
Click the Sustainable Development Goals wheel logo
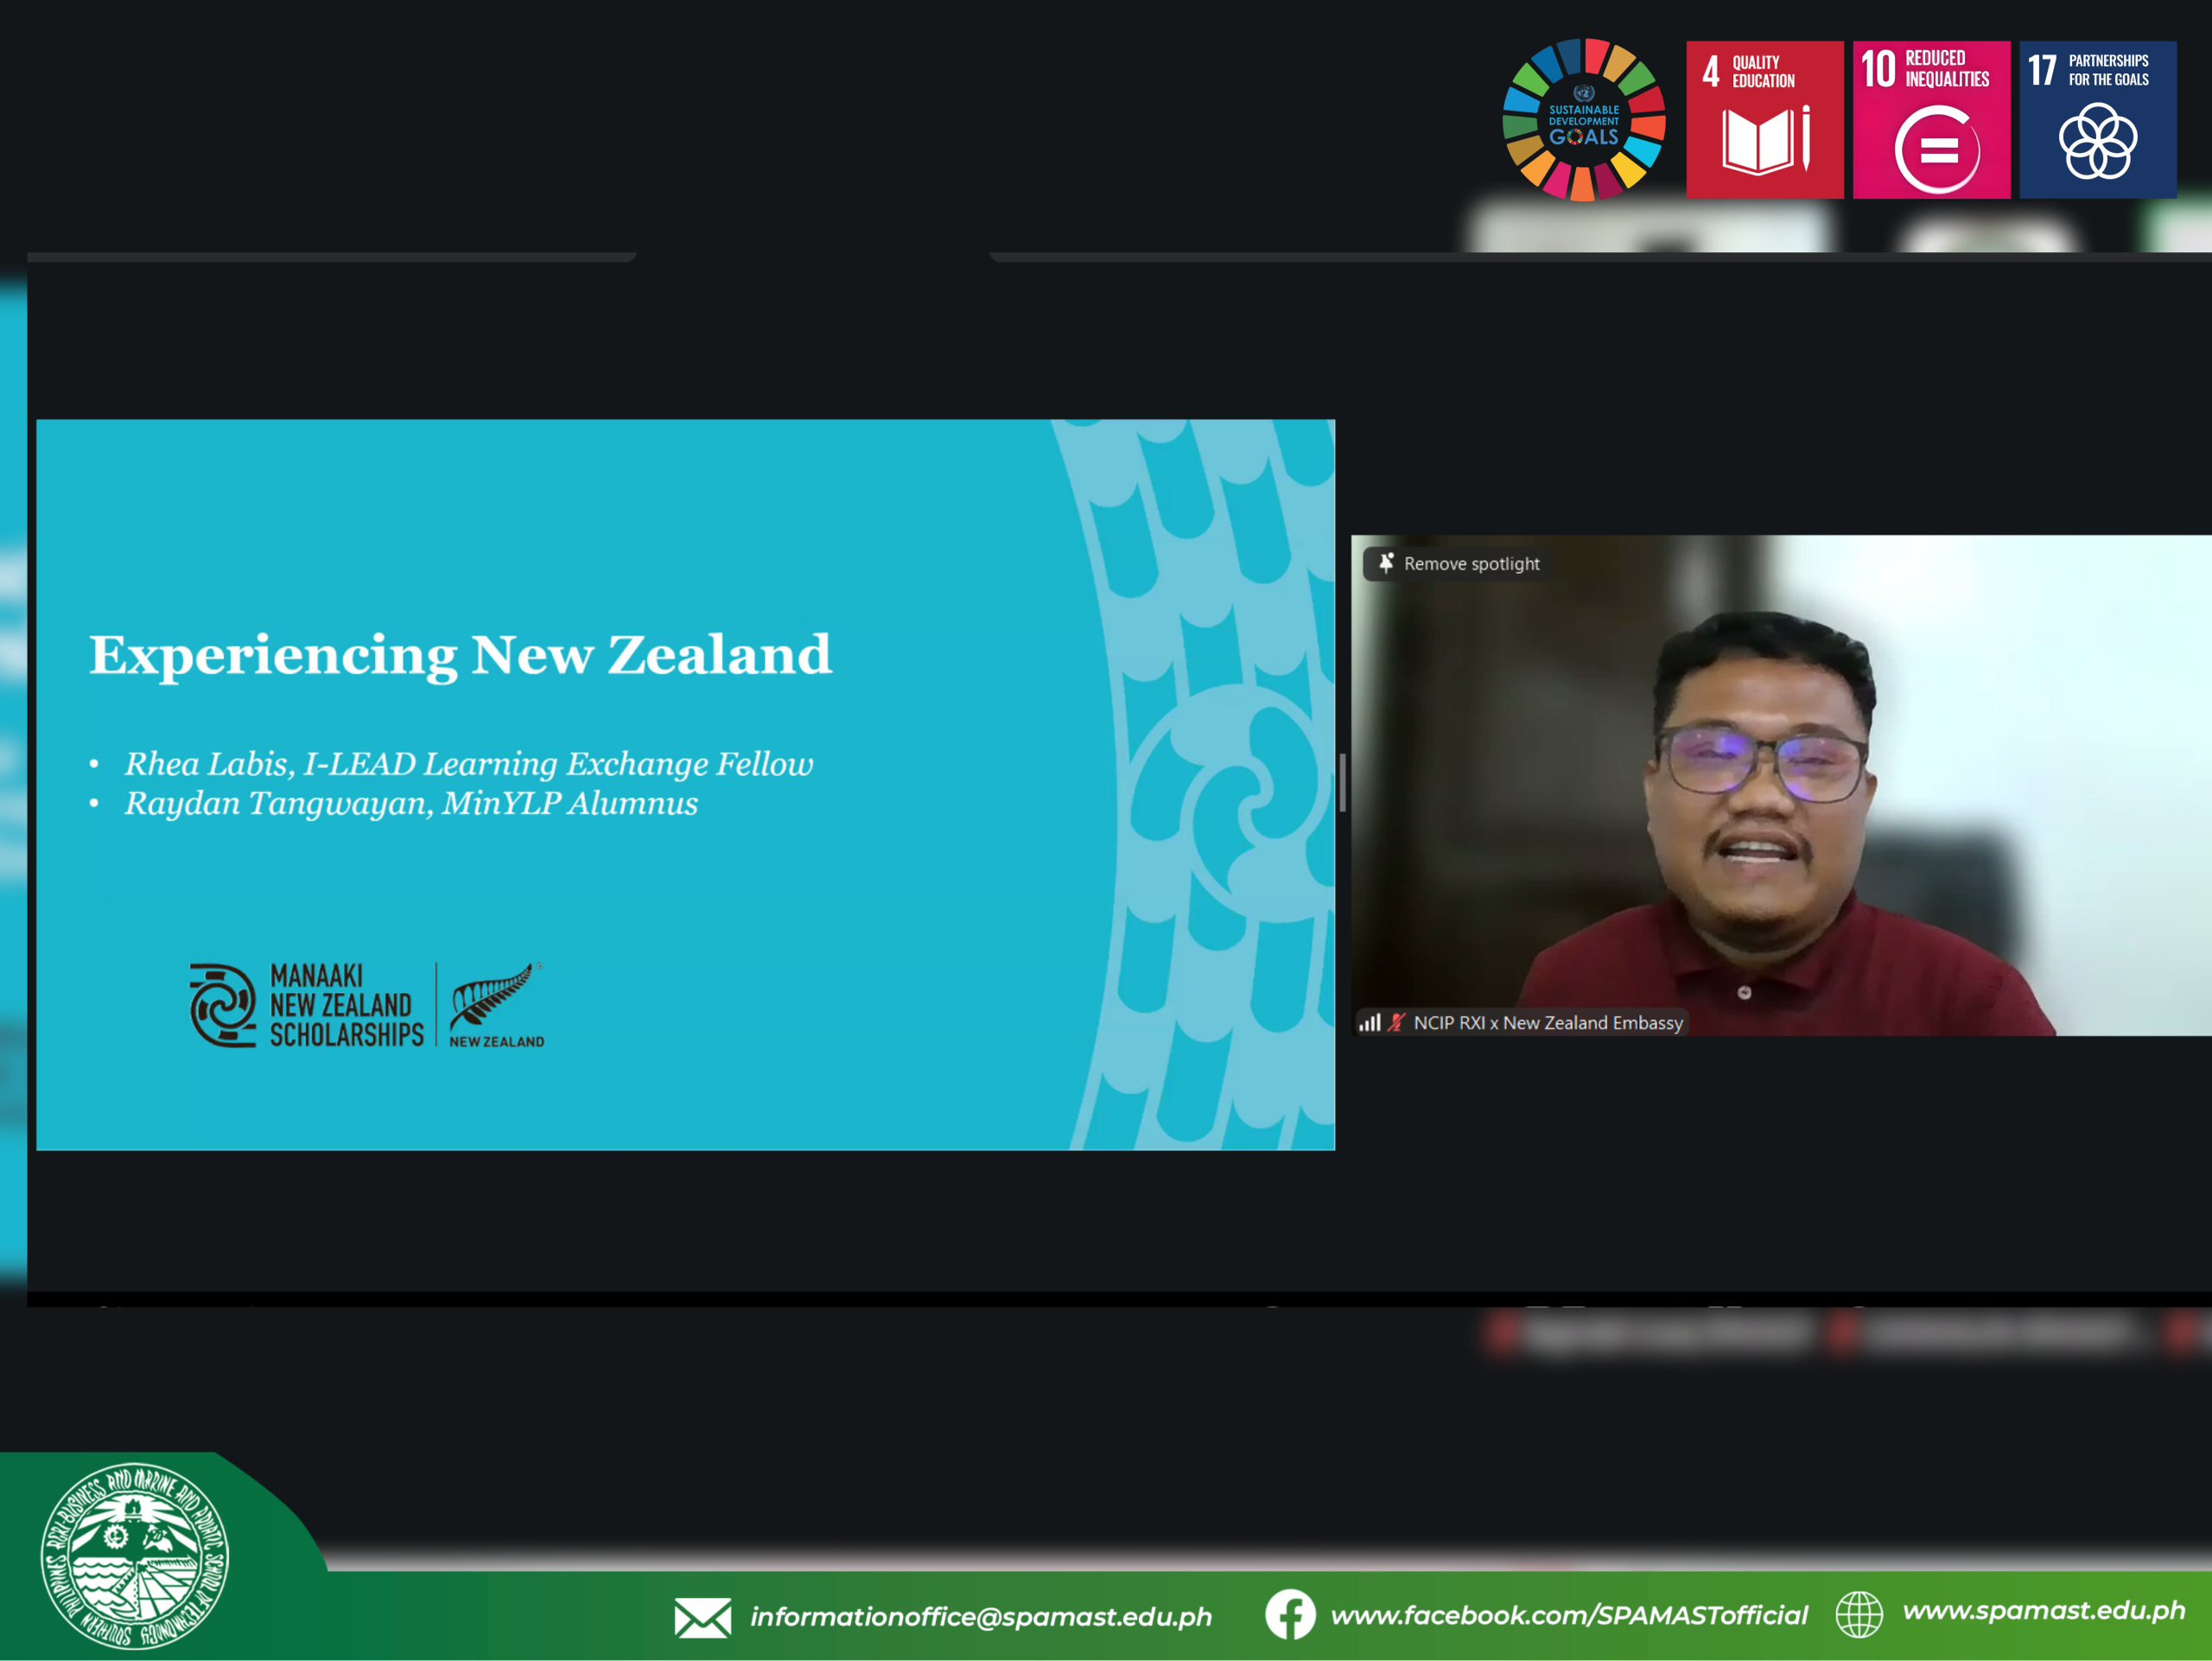pos(1584,120)
